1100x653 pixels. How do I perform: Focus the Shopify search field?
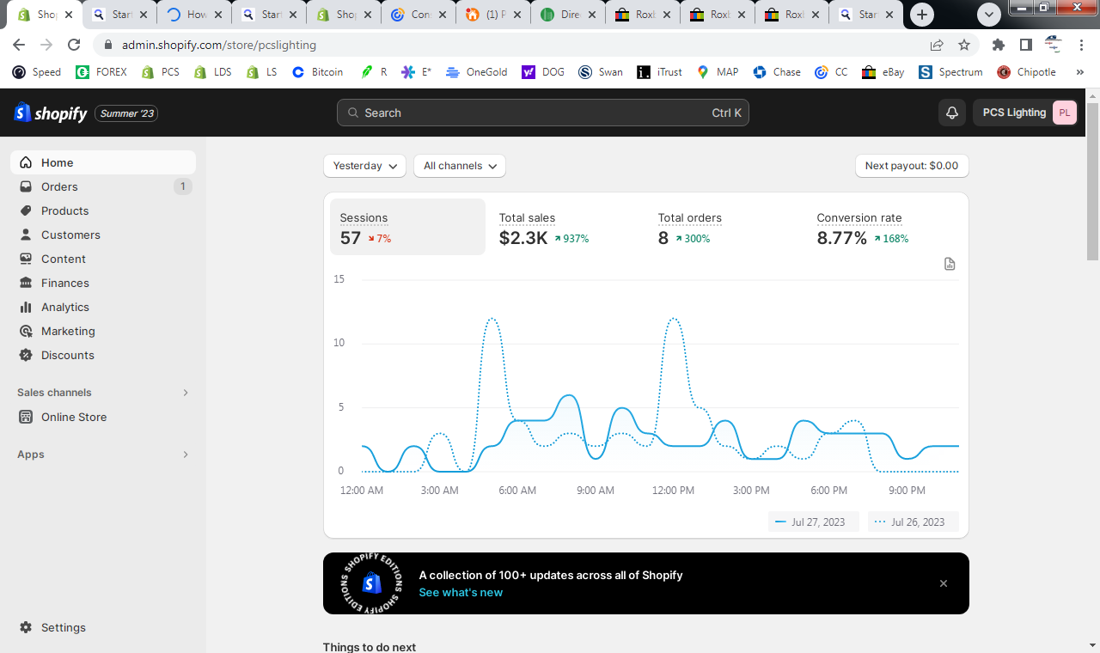(x=543, y=113)
